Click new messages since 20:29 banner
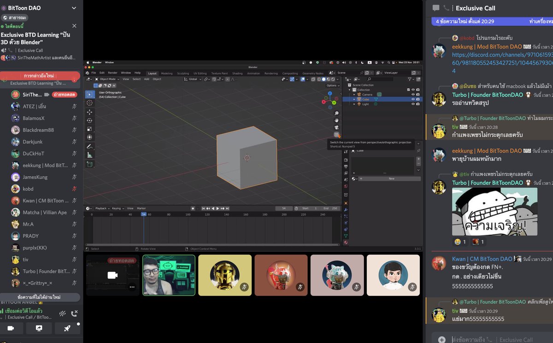The height and width of the screenshot is (343, 553). tap(492, 21)
